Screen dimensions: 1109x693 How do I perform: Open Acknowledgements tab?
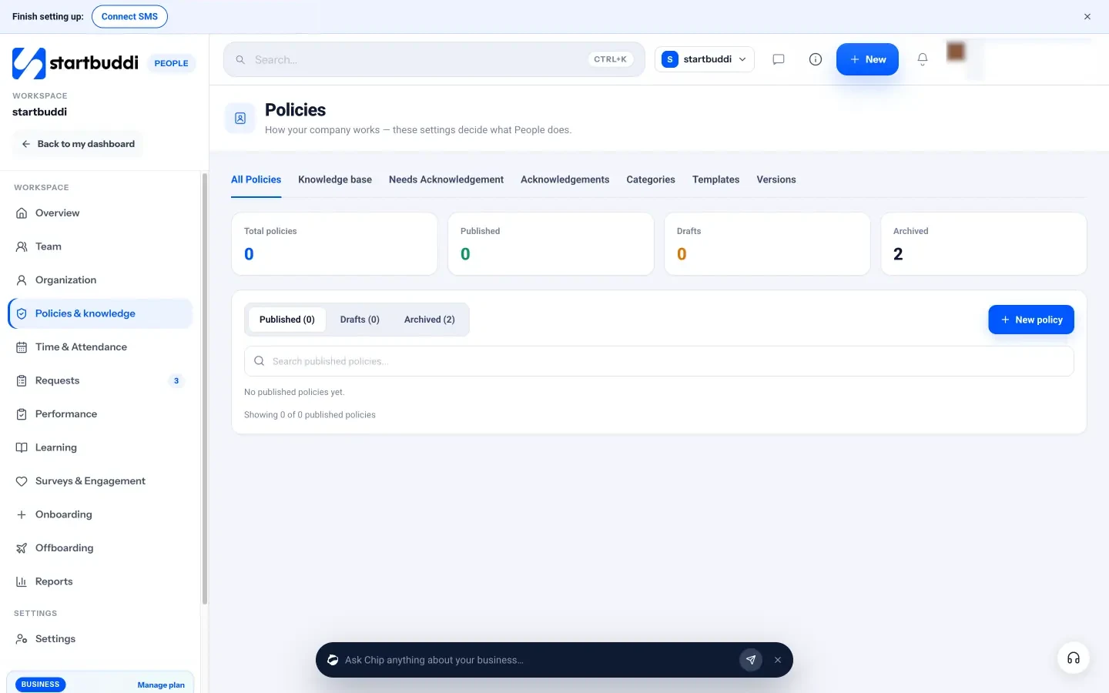pyautogui.click(x=565, y=179)
